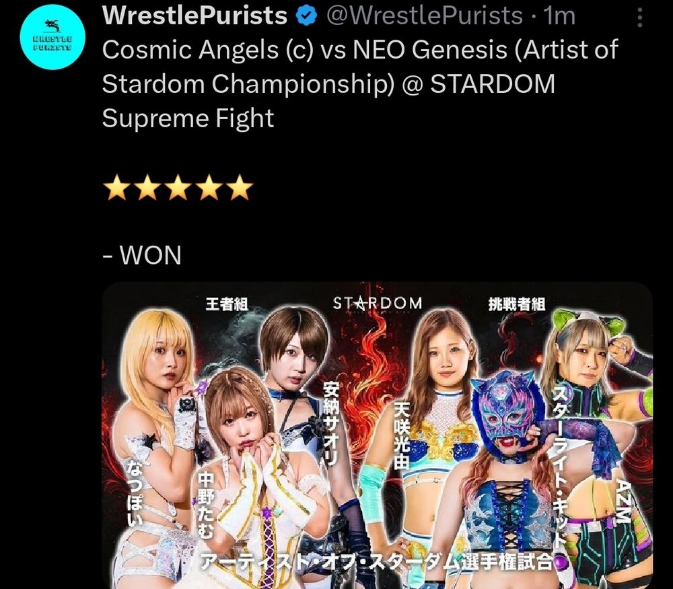
Task: Click the first gold star emoji
Action: point(116,187)
